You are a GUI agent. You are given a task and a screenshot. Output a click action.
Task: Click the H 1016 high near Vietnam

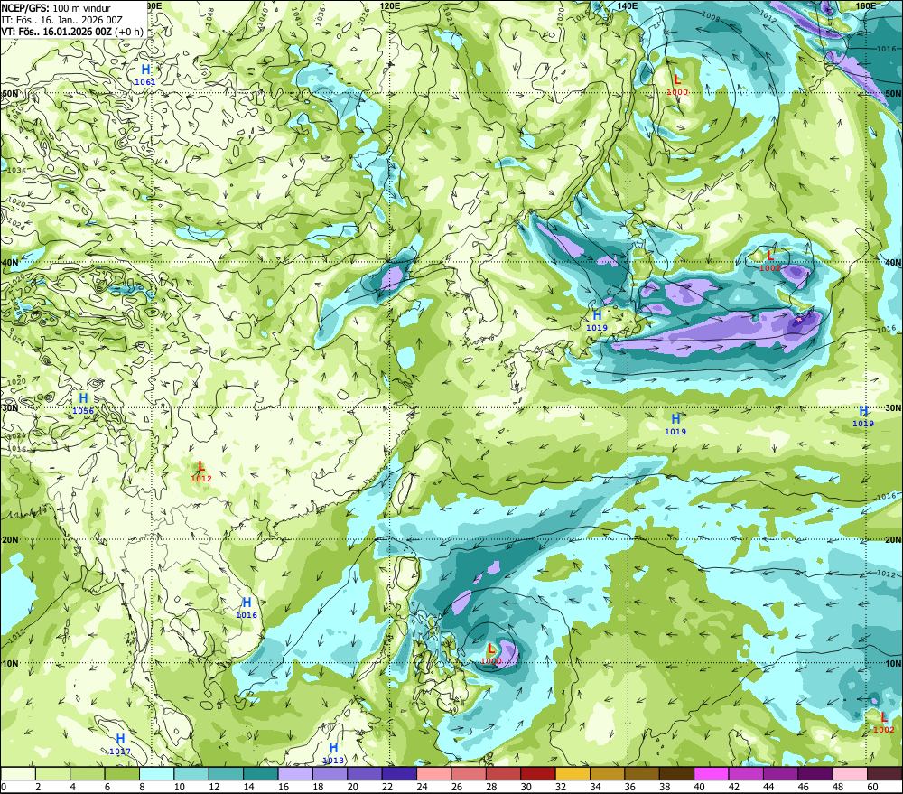click(247, 608)
